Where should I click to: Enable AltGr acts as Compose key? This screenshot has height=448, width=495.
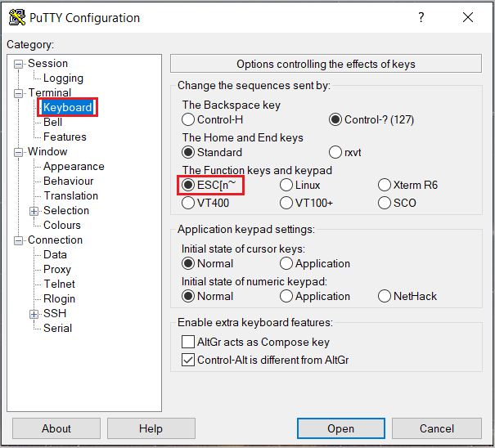tap(189, 343)
